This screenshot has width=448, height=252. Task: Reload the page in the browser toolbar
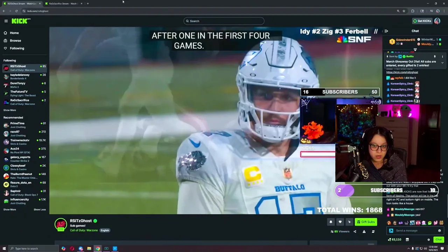(16, 11)
